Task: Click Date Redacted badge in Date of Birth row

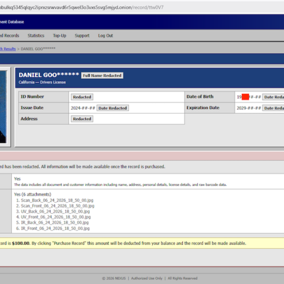Action: click(273, 97)
